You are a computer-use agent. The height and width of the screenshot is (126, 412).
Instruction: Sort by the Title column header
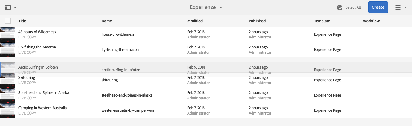[x=22, y=21]
